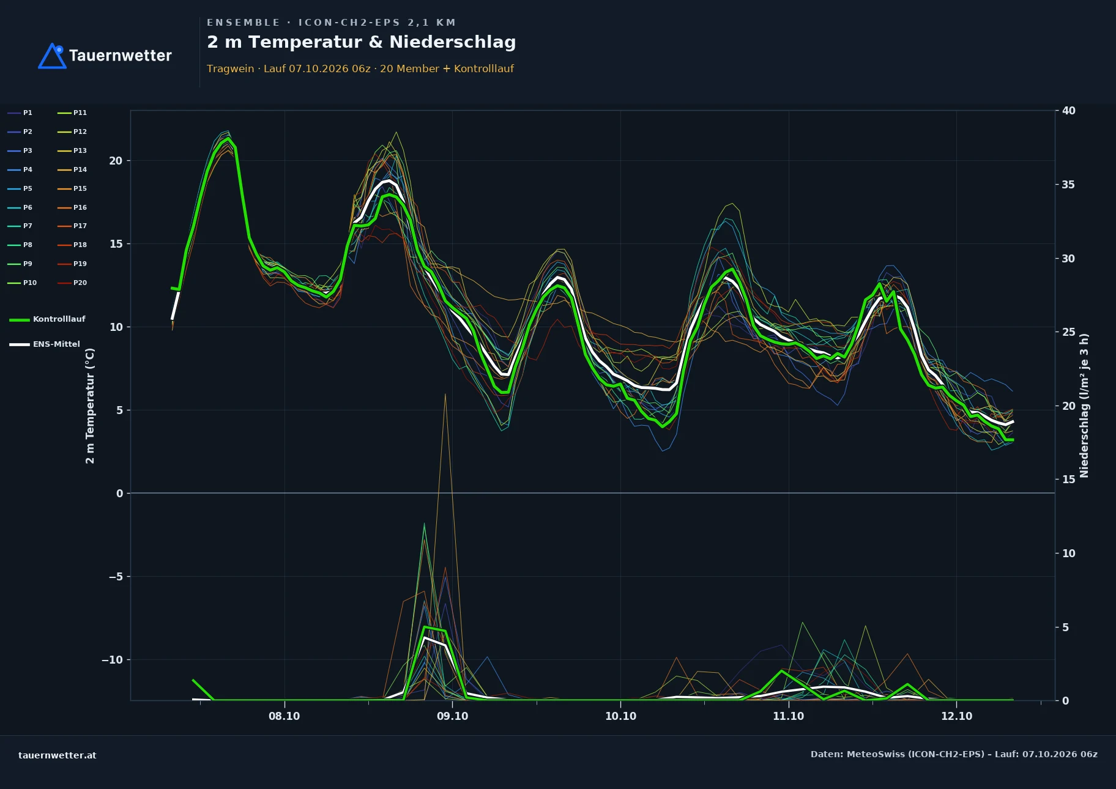Viewport: 1116px width, 789px height.
Task: Select legend entry P12
Action: coord(72,131)
